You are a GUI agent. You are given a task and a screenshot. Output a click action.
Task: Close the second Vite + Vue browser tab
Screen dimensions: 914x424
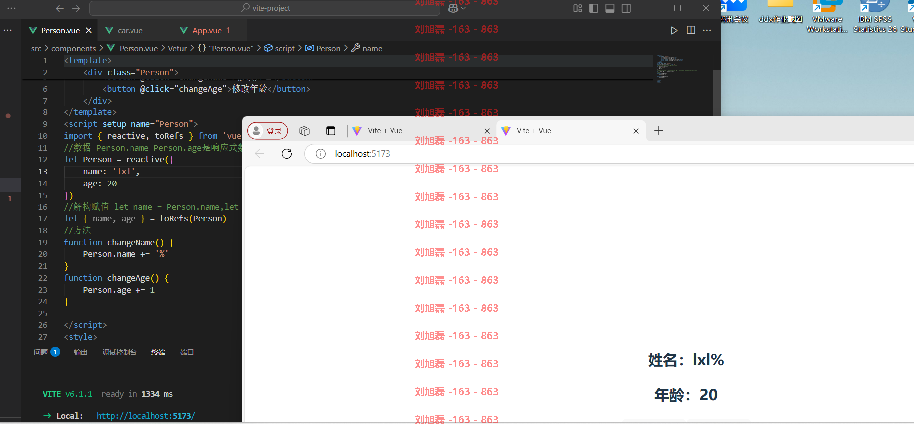click(x=636, y=131)
